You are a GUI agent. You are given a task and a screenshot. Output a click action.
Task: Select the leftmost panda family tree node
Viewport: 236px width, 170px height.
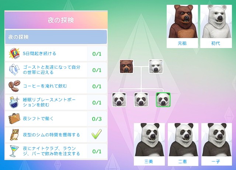tap(119, 100)
